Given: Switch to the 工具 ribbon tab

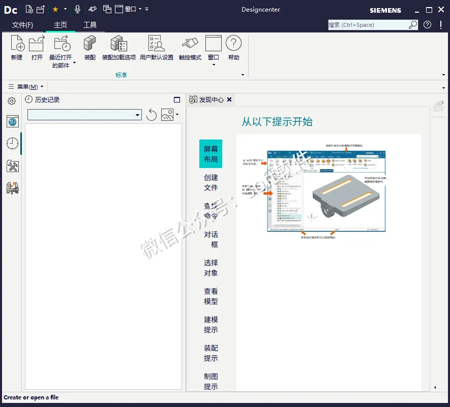Looking at the screenshot, I should (90, 25).
